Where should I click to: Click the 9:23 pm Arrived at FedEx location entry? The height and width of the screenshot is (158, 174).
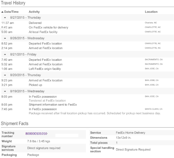click(46, 81)
